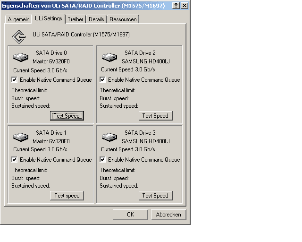
Task: Click 'Theoretical limit:' label of Drive 0
Action: point(29,90)
